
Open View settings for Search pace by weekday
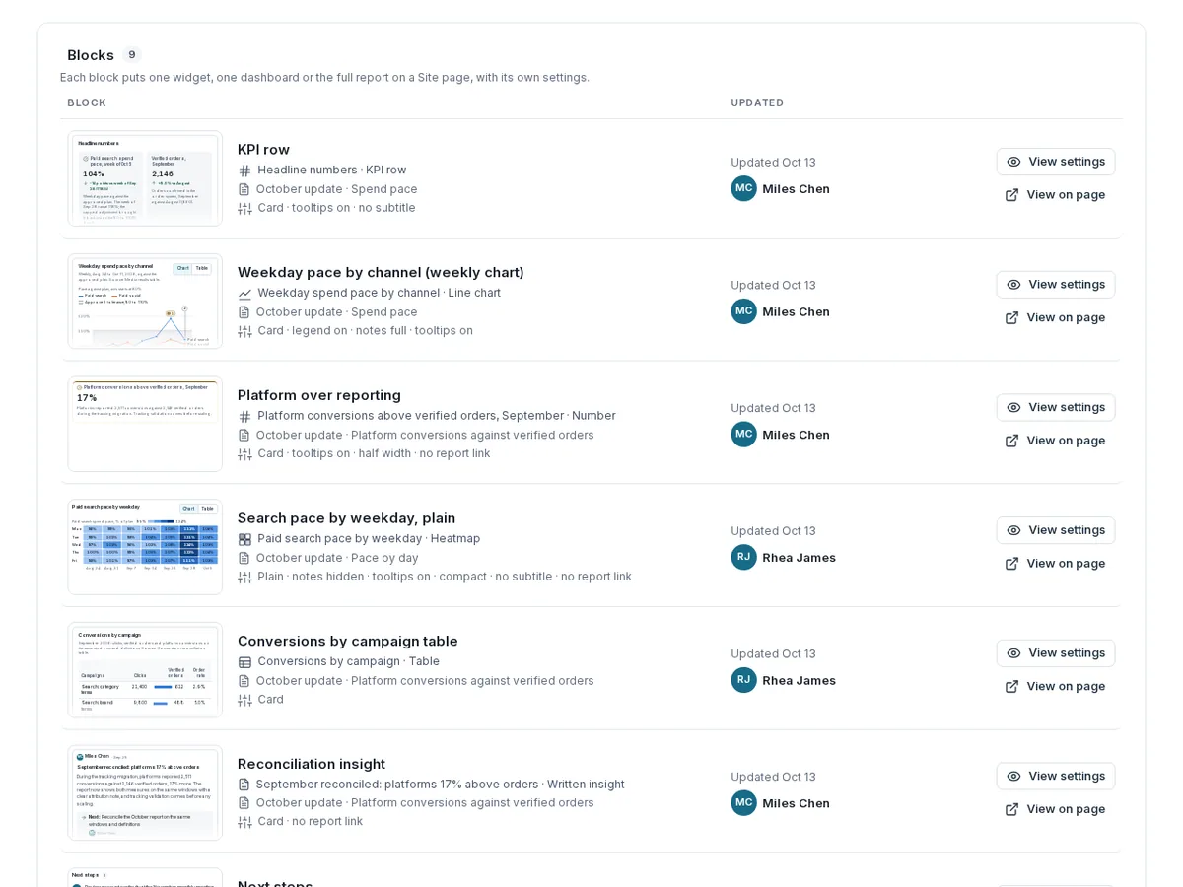click(1056, 530)
